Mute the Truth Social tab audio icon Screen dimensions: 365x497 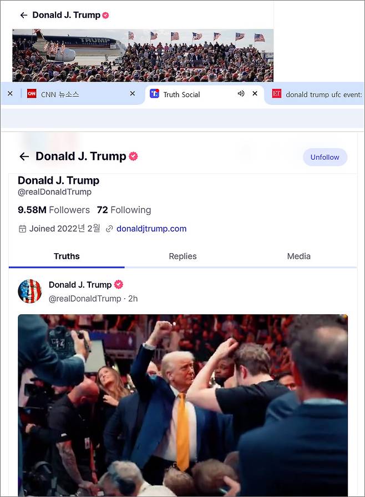(241, 93)
